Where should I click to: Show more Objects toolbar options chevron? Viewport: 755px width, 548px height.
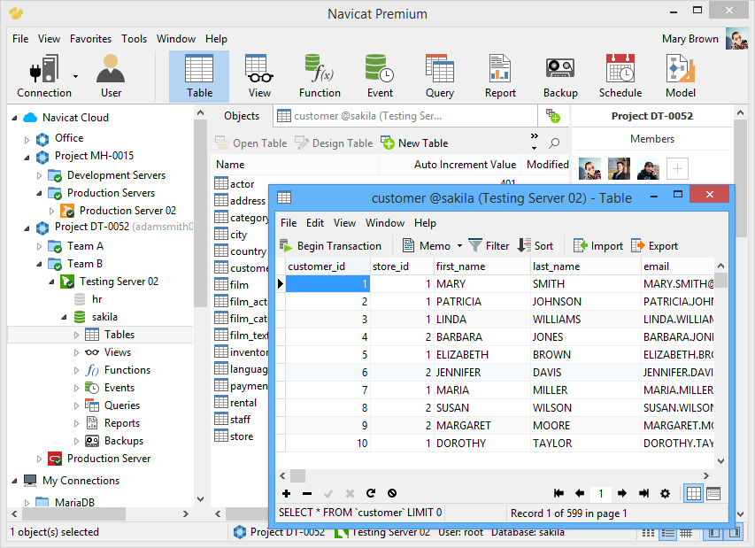point(534,136)
